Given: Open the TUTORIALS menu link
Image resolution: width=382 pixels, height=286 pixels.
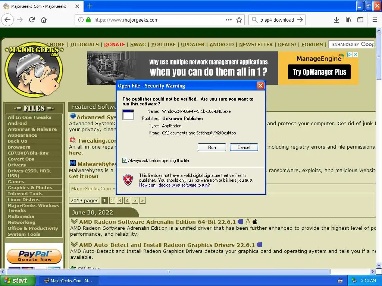Looking at the screenshot, I should click(84, 45).
